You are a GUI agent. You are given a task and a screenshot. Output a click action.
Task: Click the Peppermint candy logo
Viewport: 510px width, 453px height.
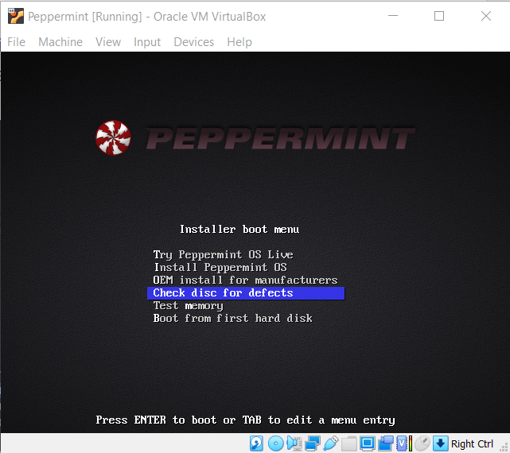point(114,137)
